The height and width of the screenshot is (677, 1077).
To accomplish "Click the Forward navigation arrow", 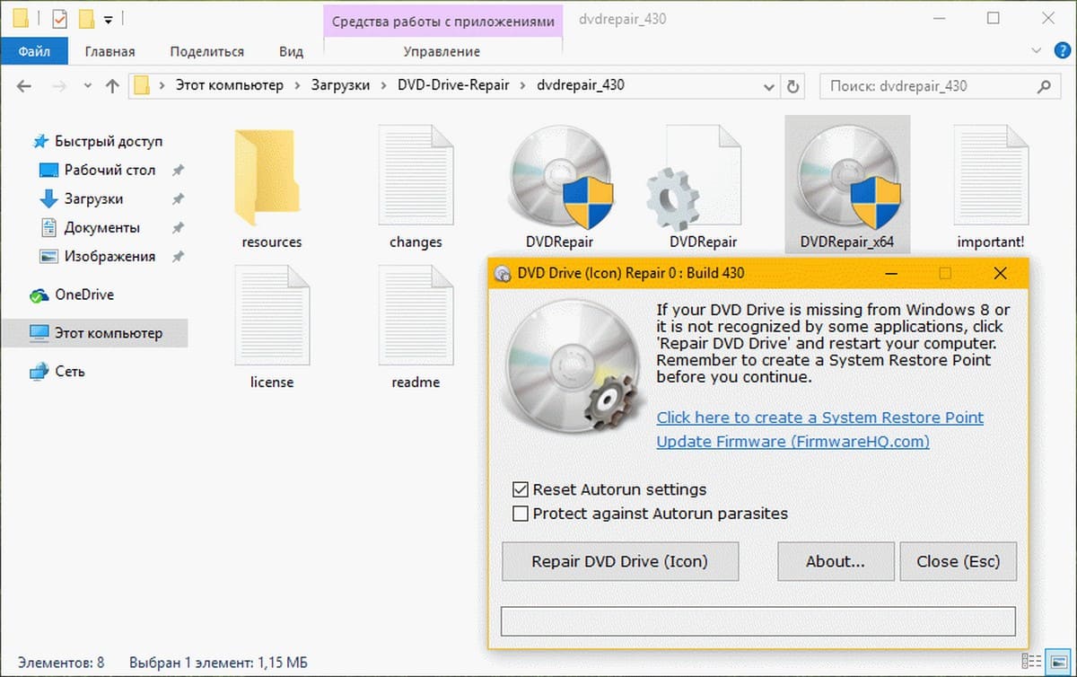I will pos(59,86).
